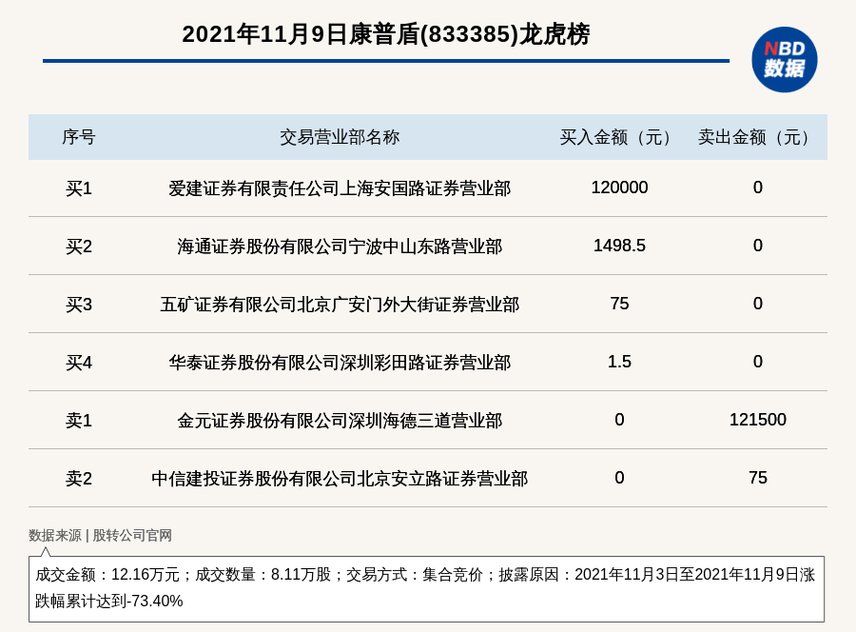Click the 交易营业部名称 column header
856x632 pixels.
click(x=340, y=137)
